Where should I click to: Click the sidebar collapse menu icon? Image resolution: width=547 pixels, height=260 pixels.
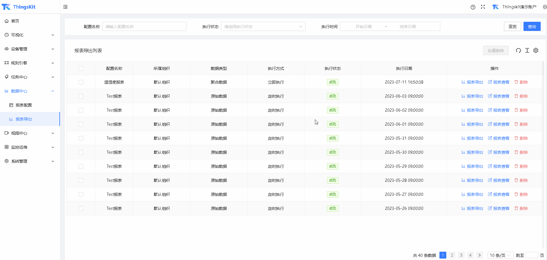[x=65, y=7]
